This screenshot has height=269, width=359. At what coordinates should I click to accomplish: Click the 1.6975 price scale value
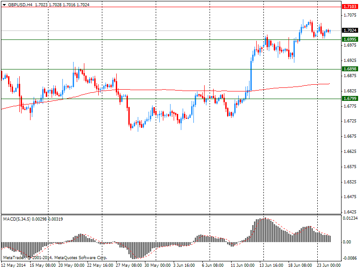click(x=350, y=45)
